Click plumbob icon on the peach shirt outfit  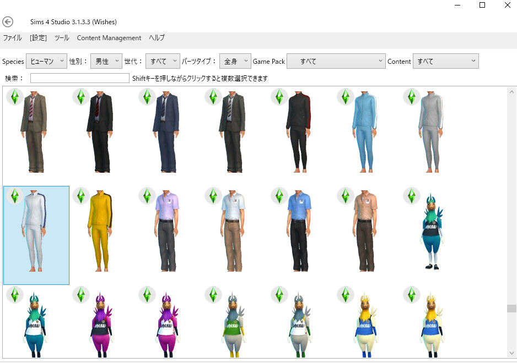pyautogui.click(x=345, y=196)
